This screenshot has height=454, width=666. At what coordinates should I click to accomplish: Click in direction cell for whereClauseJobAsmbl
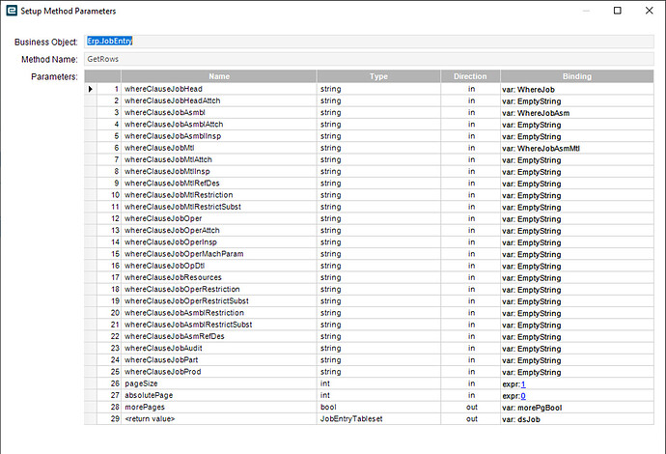click(x=470, y=113)
